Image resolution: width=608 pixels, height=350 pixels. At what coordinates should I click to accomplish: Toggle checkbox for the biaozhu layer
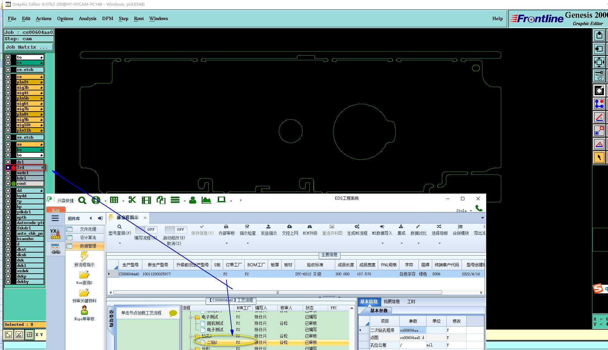(8, 239)
